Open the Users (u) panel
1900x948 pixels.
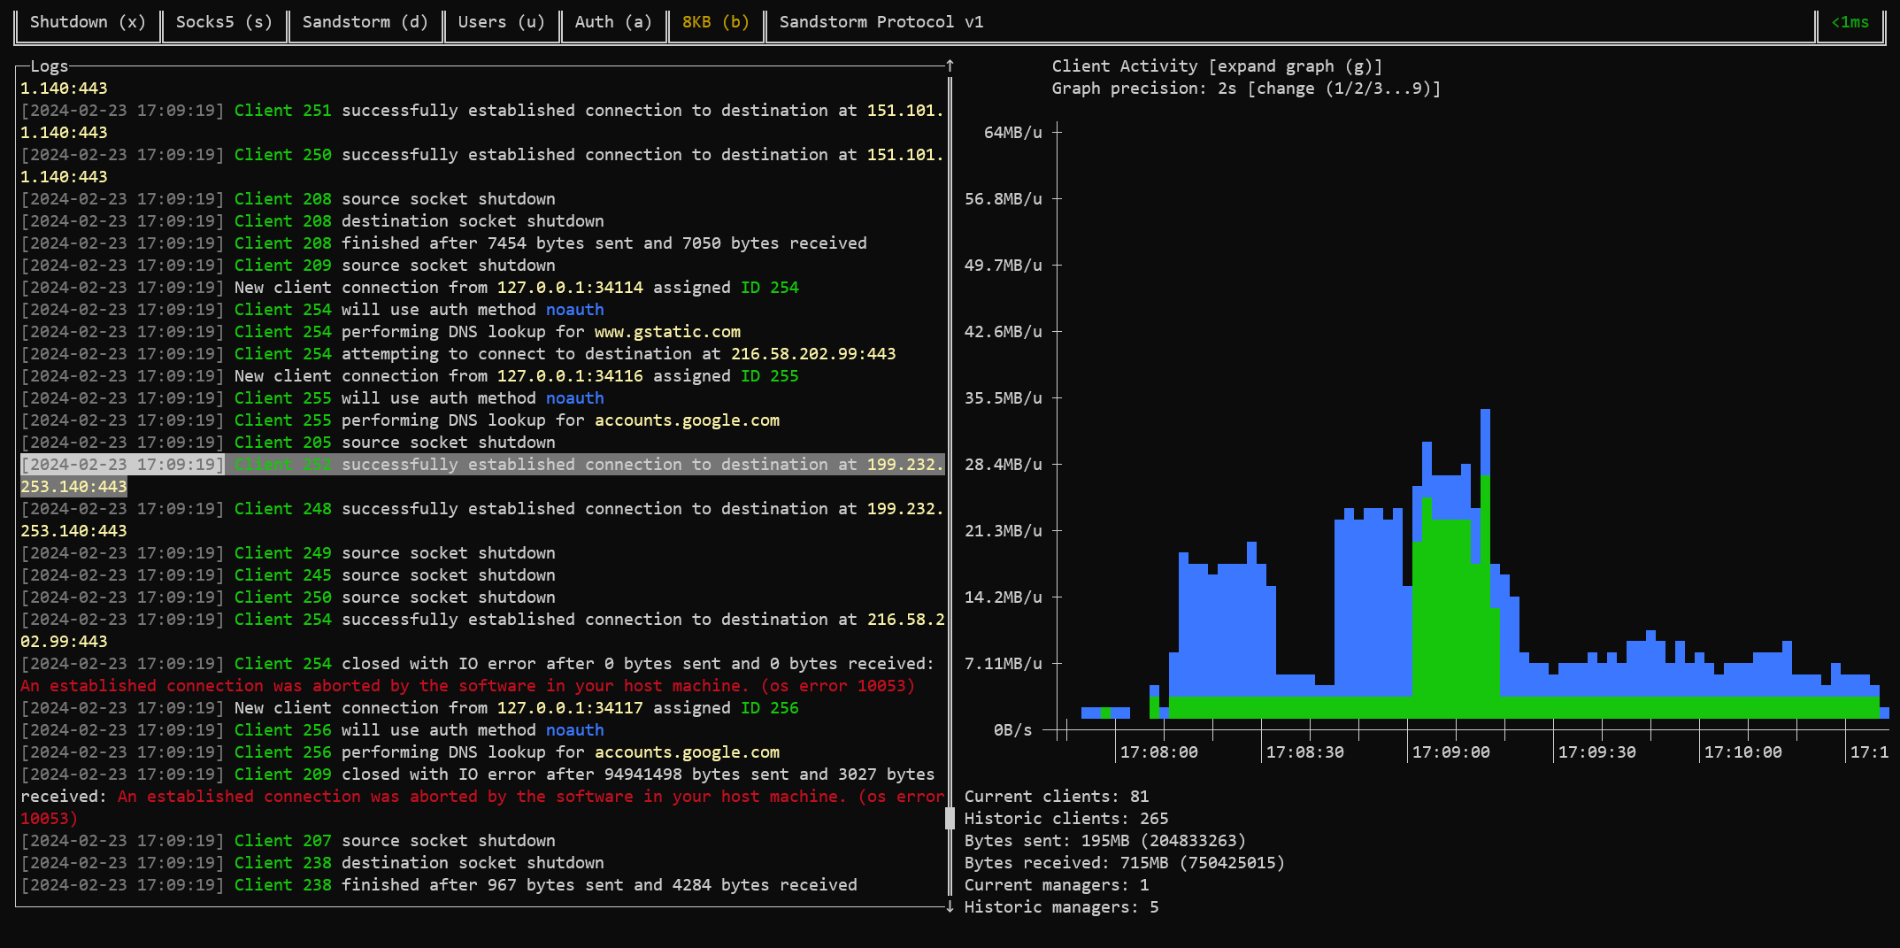501,22
